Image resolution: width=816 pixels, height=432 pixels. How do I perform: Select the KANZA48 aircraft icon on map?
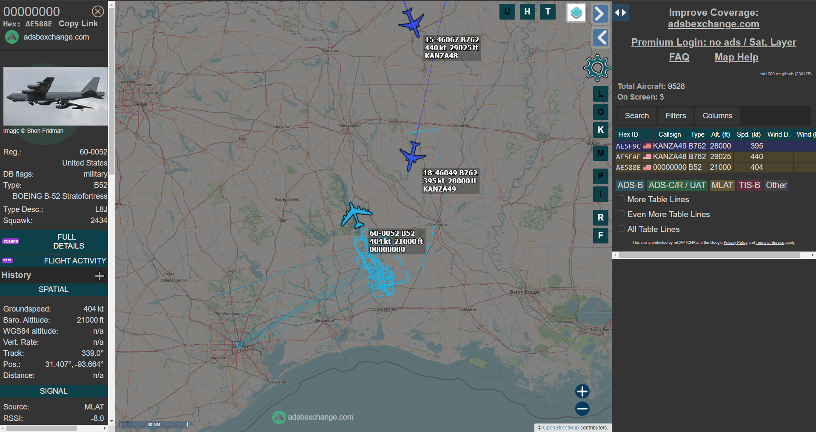coord(411,23)
